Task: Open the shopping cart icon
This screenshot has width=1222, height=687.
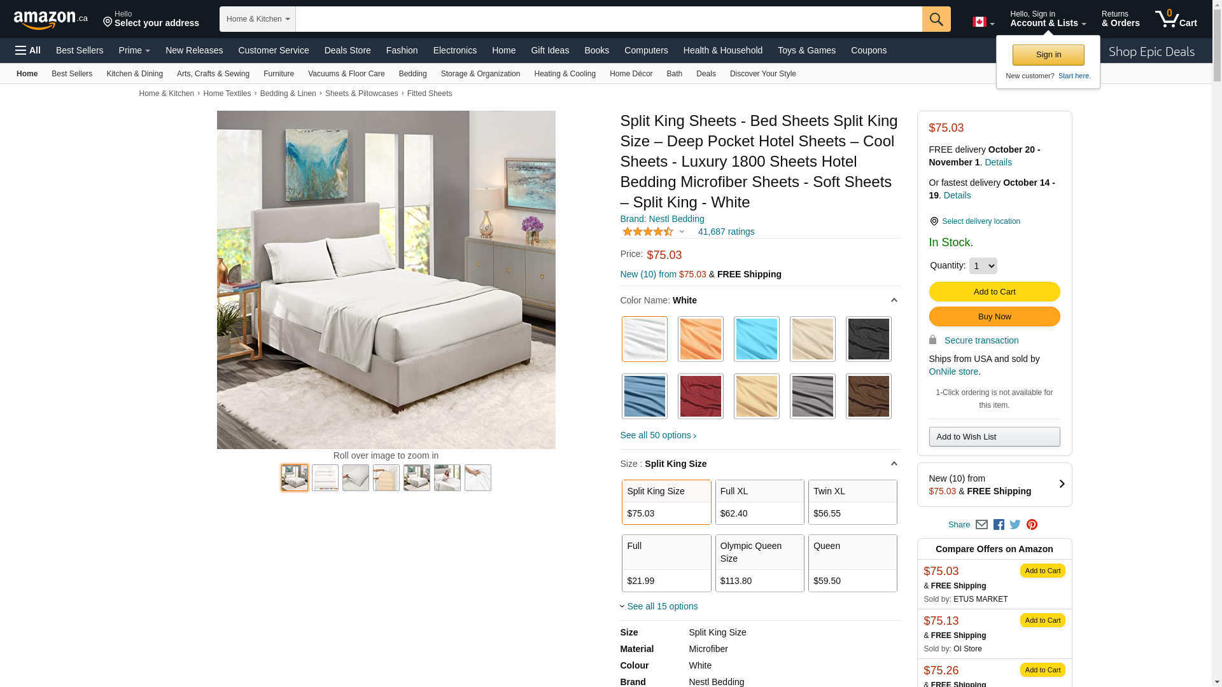Action: [1176, 19]
